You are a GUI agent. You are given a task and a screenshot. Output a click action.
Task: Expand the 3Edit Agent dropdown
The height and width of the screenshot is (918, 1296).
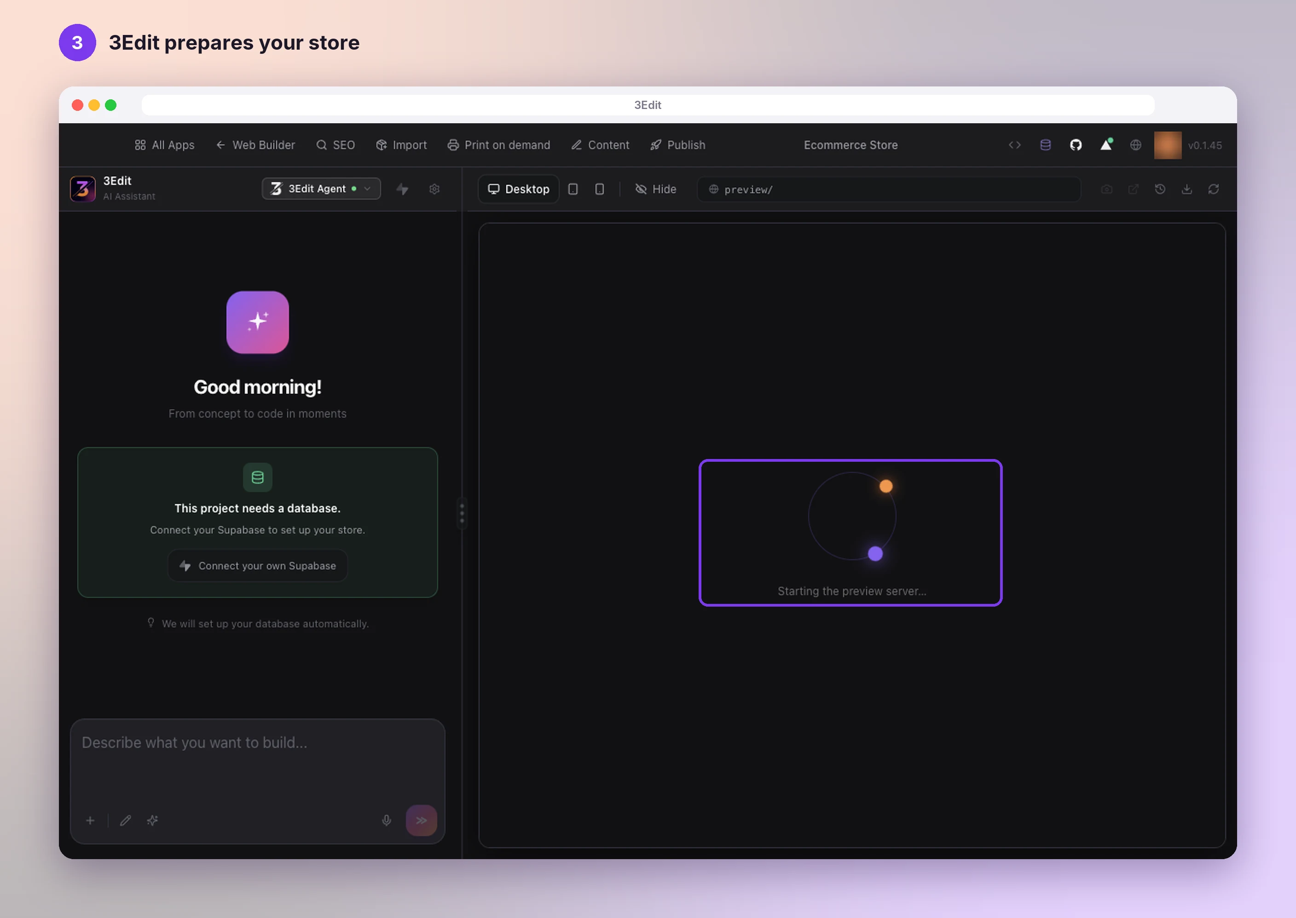point(321,189)
